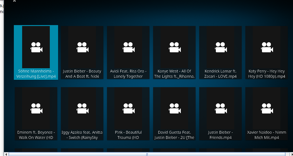
Task: Click camera icon for Kendrick Lamar LOVE.mp4
Action: click(x=221, y=47)
